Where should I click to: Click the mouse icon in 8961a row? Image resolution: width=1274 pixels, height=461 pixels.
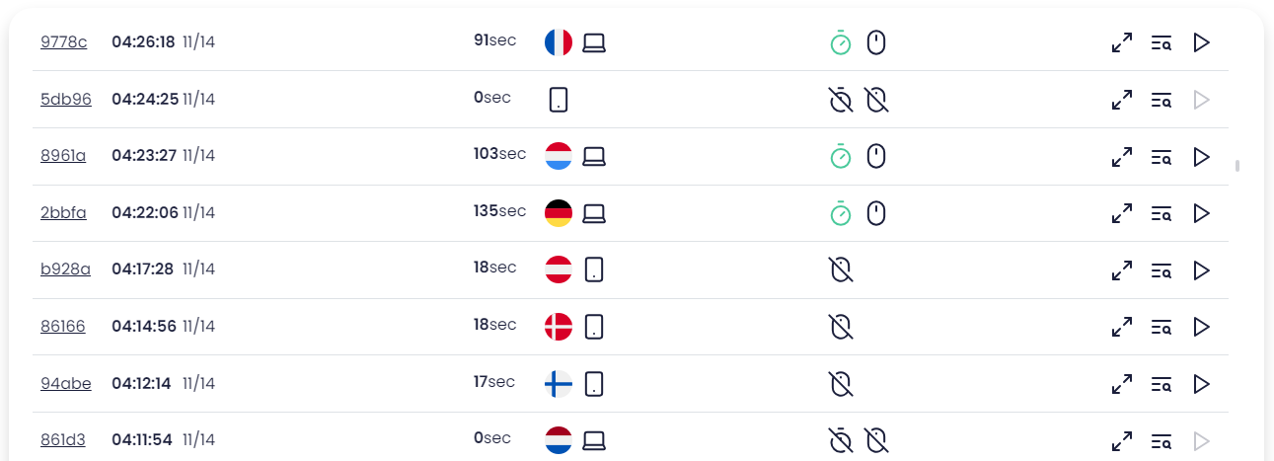click(876, 156)
